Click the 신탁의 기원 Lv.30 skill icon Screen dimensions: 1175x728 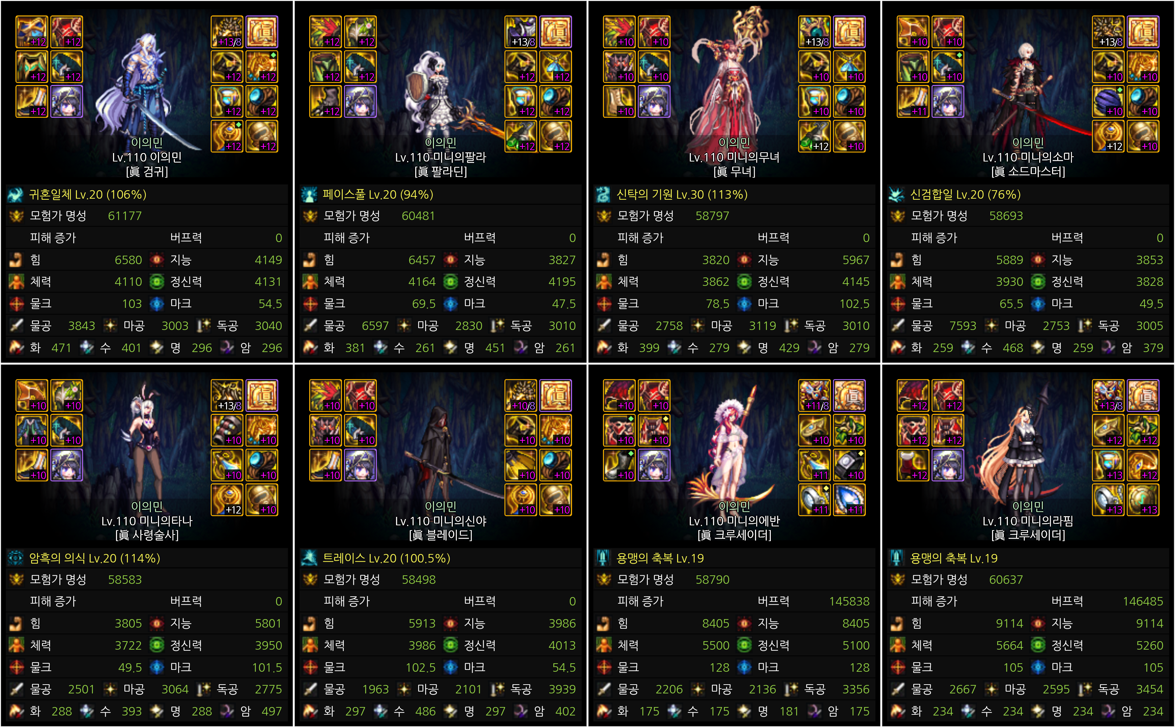(x=603, y=195)
